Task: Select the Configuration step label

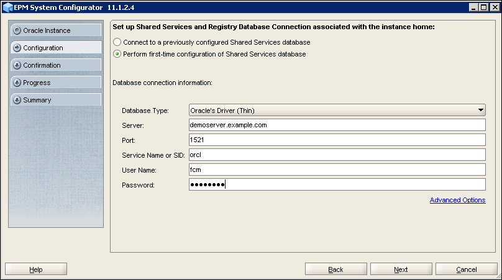Action: coord(43,48)
